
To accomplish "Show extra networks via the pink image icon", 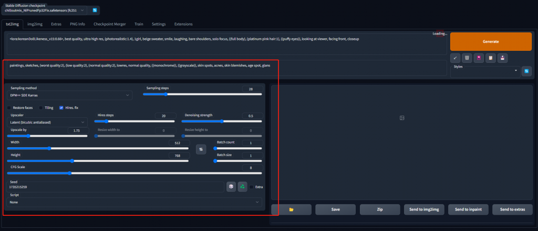I will 479,58.
